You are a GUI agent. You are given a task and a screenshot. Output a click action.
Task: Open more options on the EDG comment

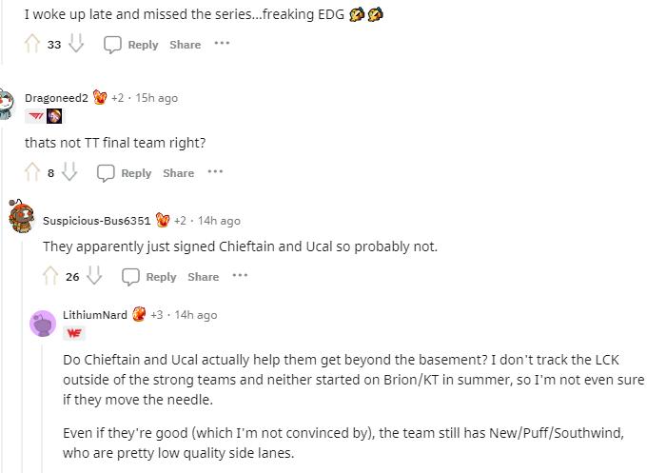coord(222,44)
